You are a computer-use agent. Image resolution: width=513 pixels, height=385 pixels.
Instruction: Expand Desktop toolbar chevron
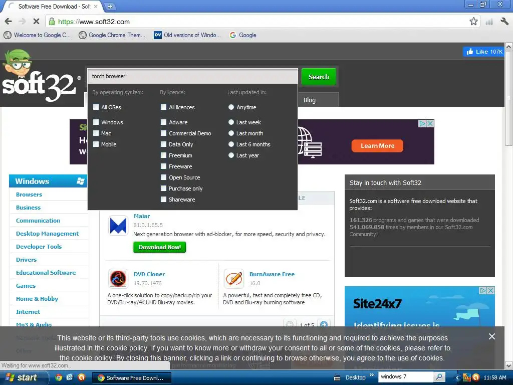tap(371, 375)
